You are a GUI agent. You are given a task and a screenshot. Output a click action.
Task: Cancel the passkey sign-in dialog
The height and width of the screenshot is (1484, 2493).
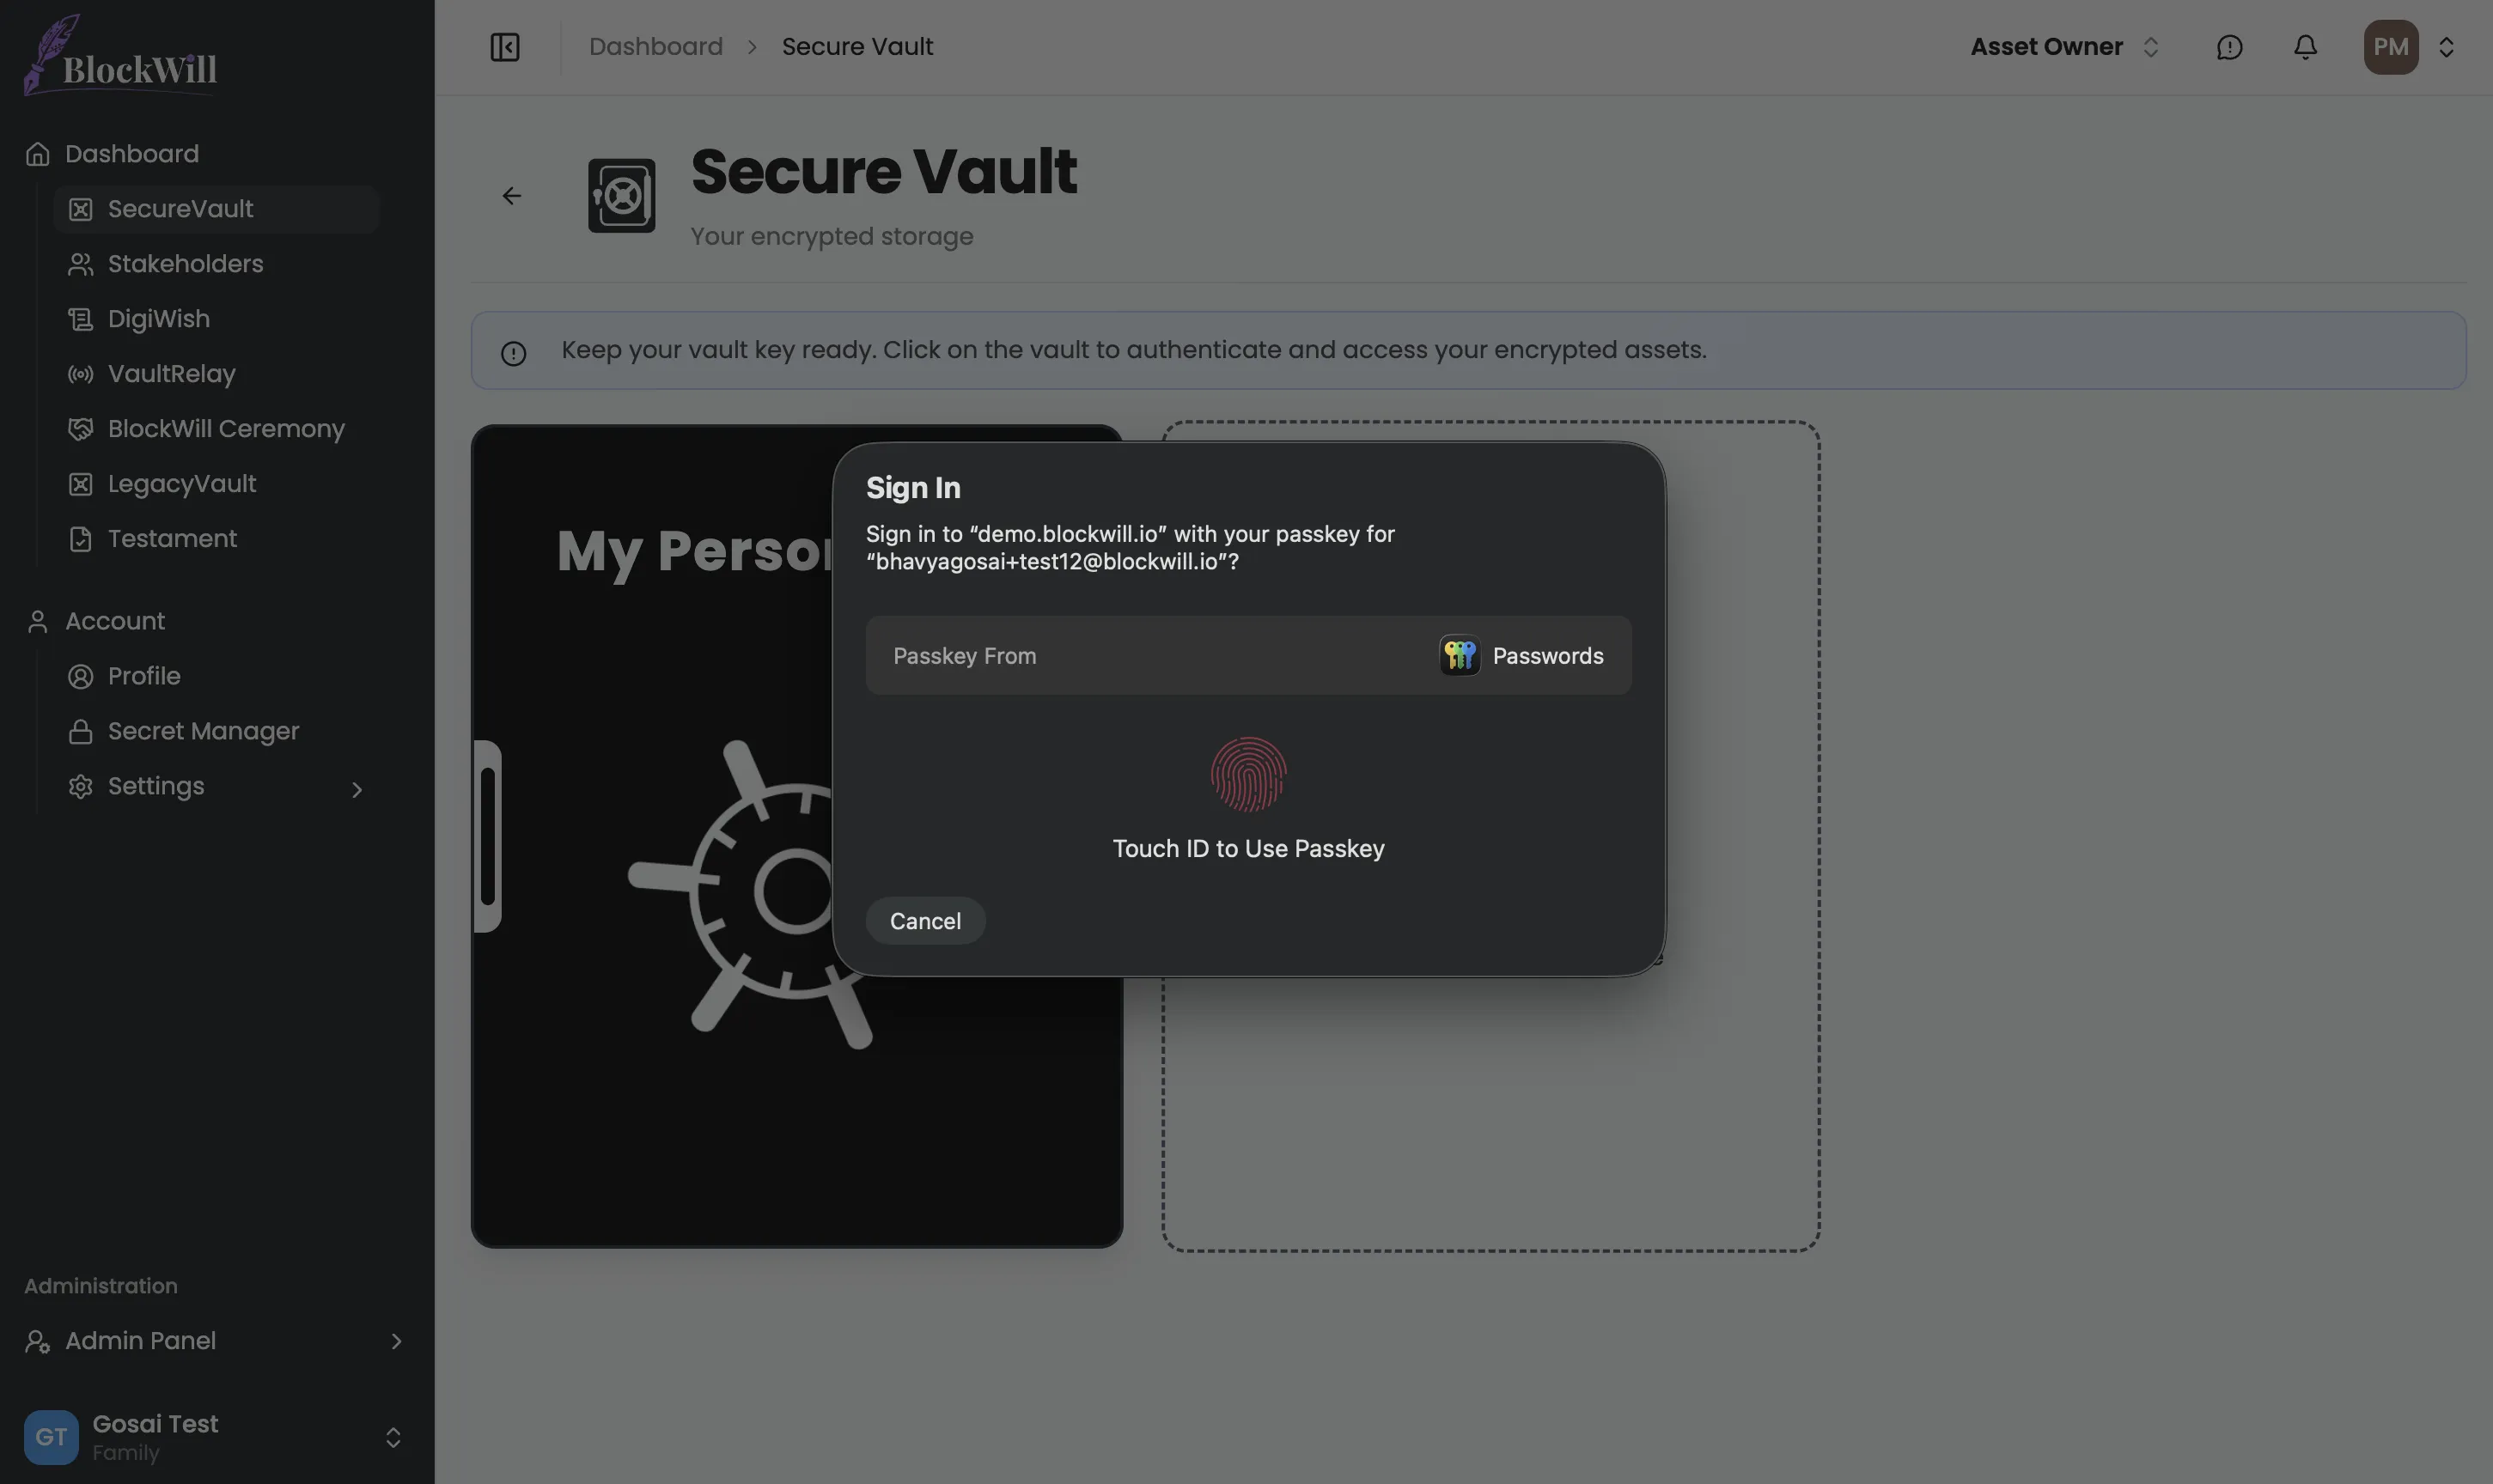tap(925, 921)
